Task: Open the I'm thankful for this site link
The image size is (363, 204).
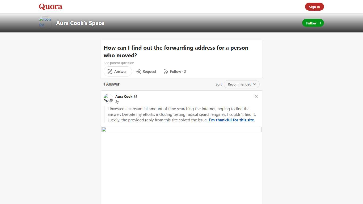Action: coord(231,120)
